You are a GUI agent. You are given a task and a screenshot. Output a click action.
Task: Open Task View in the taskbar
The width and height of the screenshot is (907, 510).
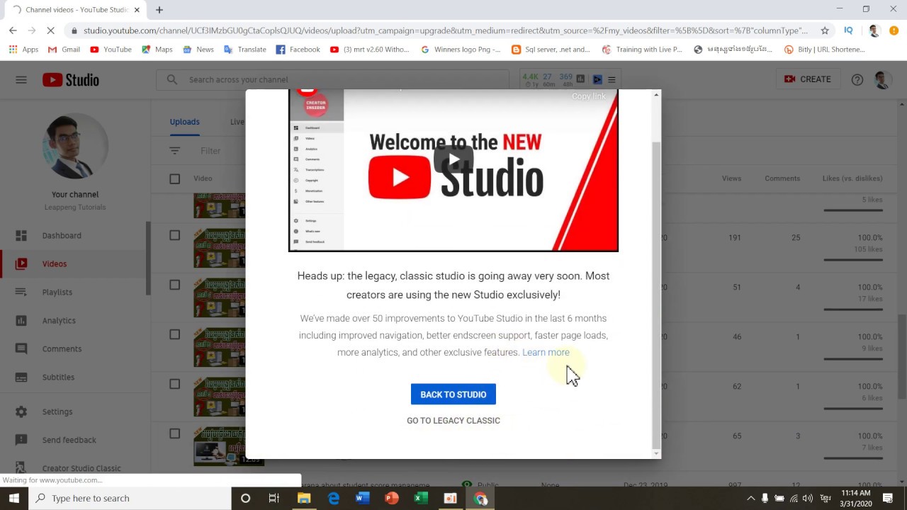pos(274,498)
